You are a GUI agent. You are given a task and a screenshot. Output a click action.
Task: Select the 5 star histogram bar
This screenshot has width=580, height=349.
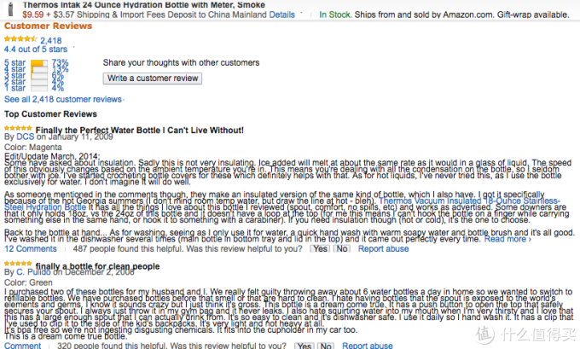[x=39, y=63]
